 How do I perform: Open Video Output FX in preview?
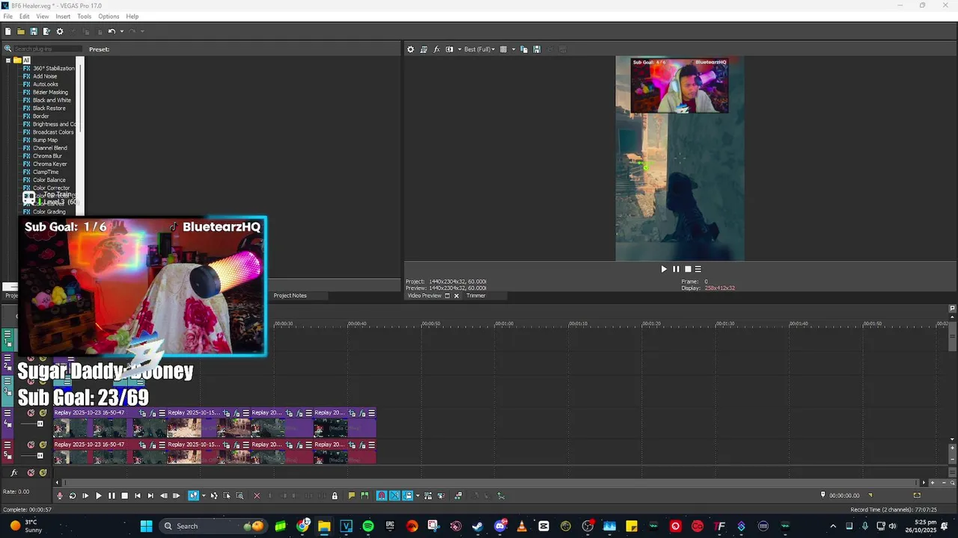tap(436, 49)
